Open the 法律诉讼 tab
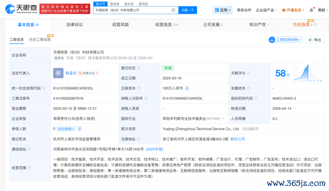Image resolution: width=329 pixels, height=191 pixels. point(74,25)
